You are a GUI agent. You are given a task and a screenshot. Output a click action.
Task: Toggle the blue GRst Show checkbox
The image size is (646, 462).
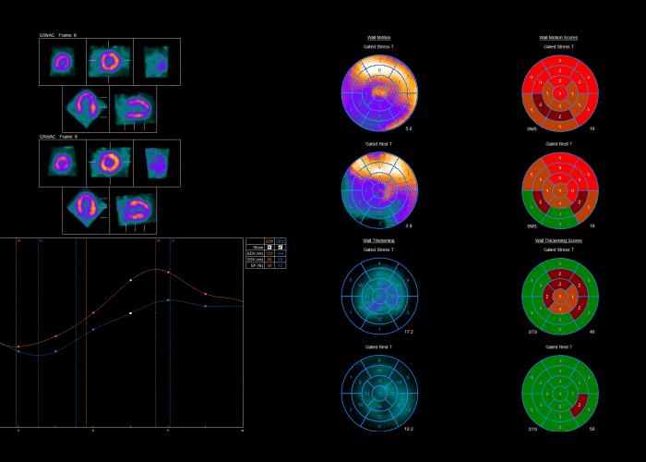281,247
